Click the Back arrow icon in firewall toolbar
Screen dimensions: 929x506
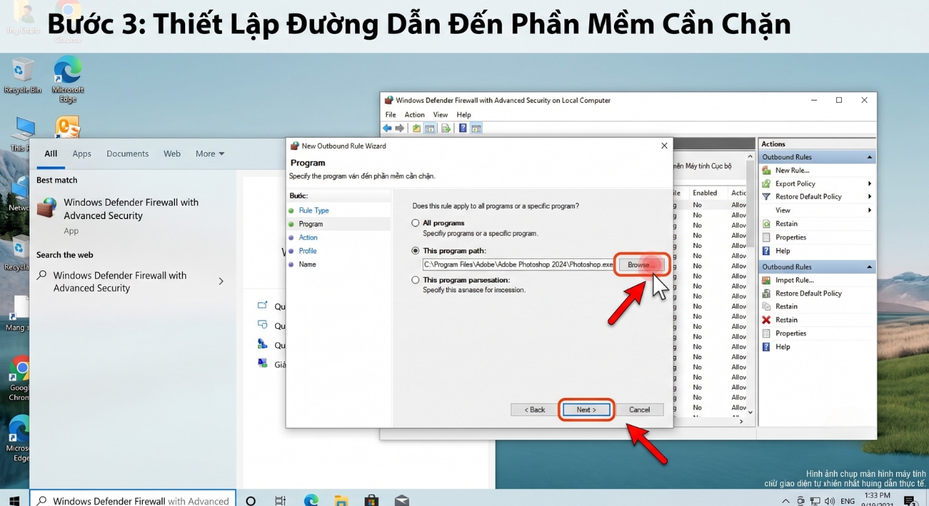point(388,128)
